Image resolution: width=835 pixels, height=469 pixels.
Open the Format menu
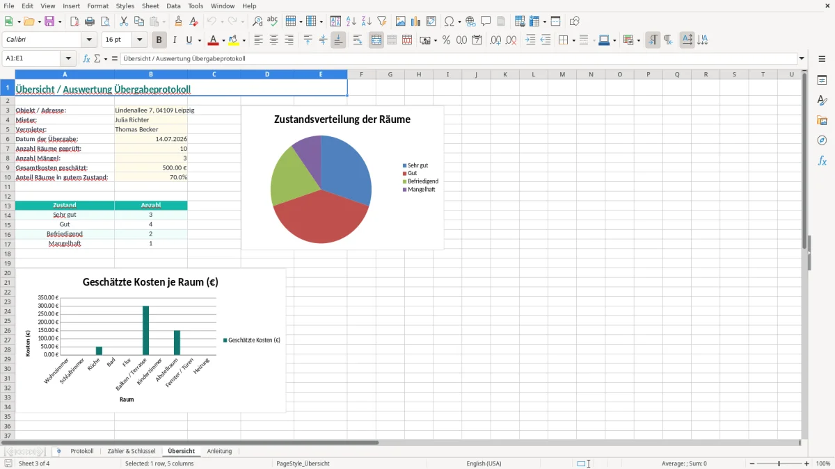(98, 6)
